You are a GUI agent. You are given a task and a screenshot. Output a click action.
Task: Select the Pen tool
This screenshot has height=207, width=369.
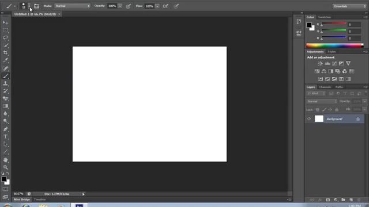5,129
